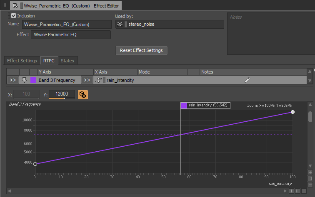Click the Fx icon in the title tab
This screenshot has width=315, height=197.
15,6
